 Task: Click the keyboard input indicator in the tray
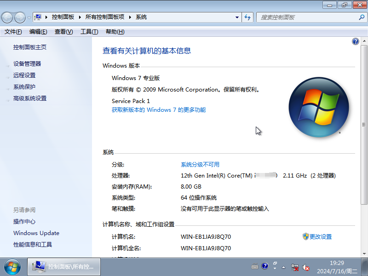(x=255, y=267)
